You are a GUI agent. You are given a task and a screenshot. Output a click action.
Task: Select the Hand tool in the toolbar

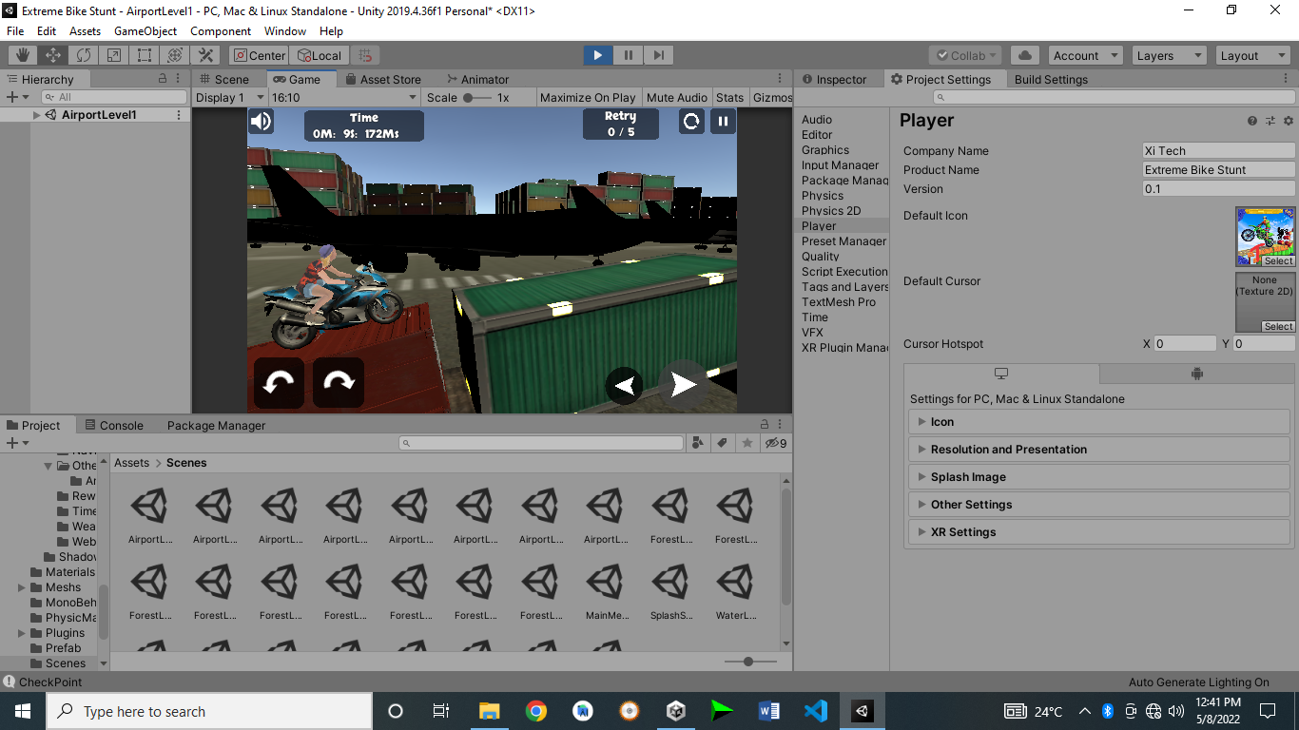[x=20, y=54]
